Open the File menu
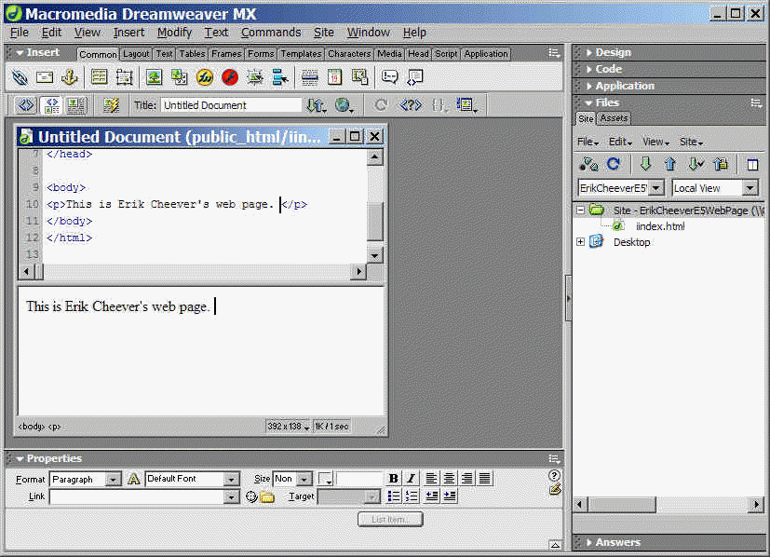 click(x=20, y=33)
